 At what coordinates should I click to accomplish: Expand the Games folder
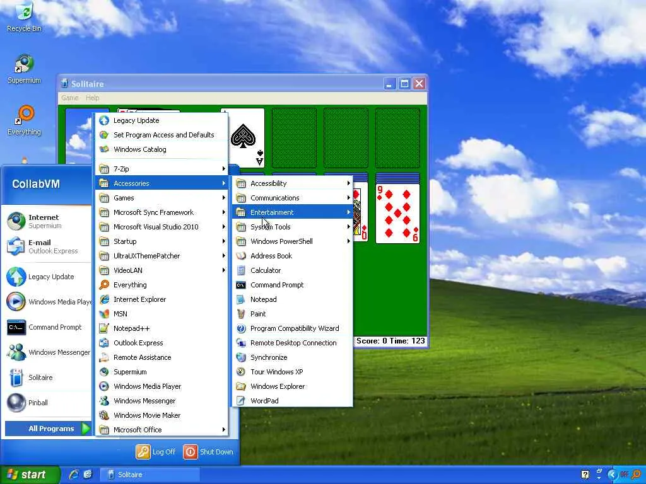tap(161, 197)
